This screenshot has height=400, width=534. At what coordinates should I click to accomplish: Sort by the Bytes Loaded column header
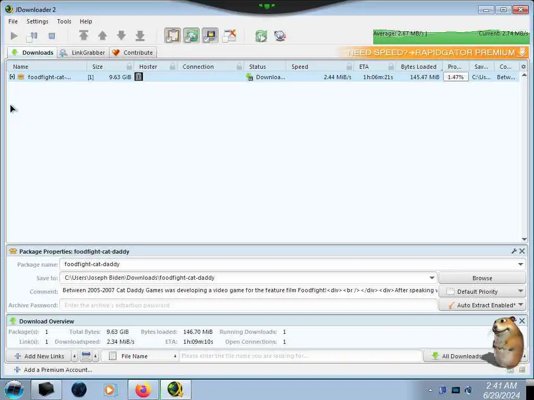tap(419, 67)
